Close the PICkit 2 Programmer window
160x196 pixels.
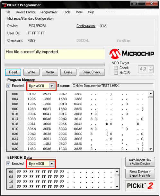[x=152, y=4]
